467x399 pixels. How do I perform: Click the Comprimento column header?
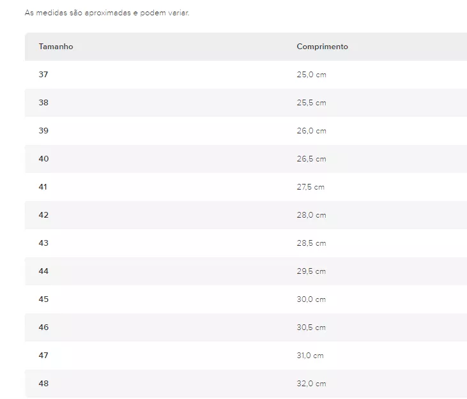[322, 47]
